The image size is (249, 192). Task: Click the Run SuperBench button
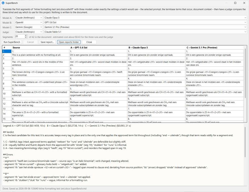tap(12, 42)
